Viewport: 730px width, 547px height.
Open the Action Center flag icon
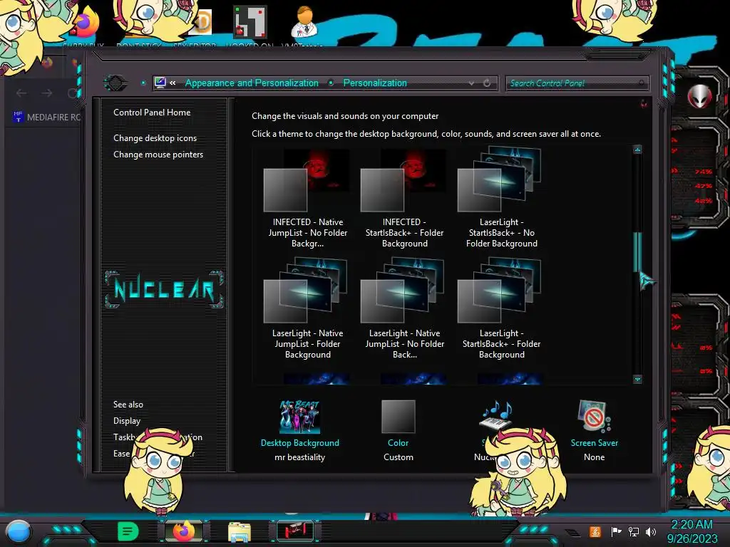point(616,531)
